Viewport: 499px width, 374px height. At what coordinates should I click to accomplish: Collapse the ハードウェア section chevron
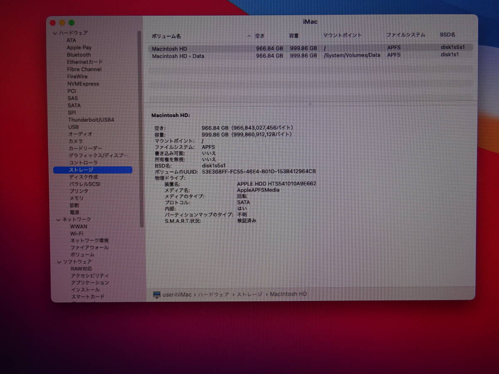(x=55, y=33)
